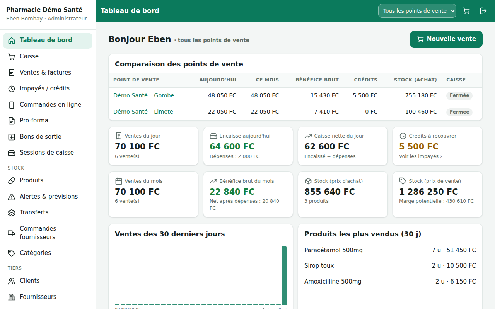This screenshot has height=309, width=495.
Task: Click the Fermée badge in Limete row
Action: pyautogui.click(x=459, y=112)
